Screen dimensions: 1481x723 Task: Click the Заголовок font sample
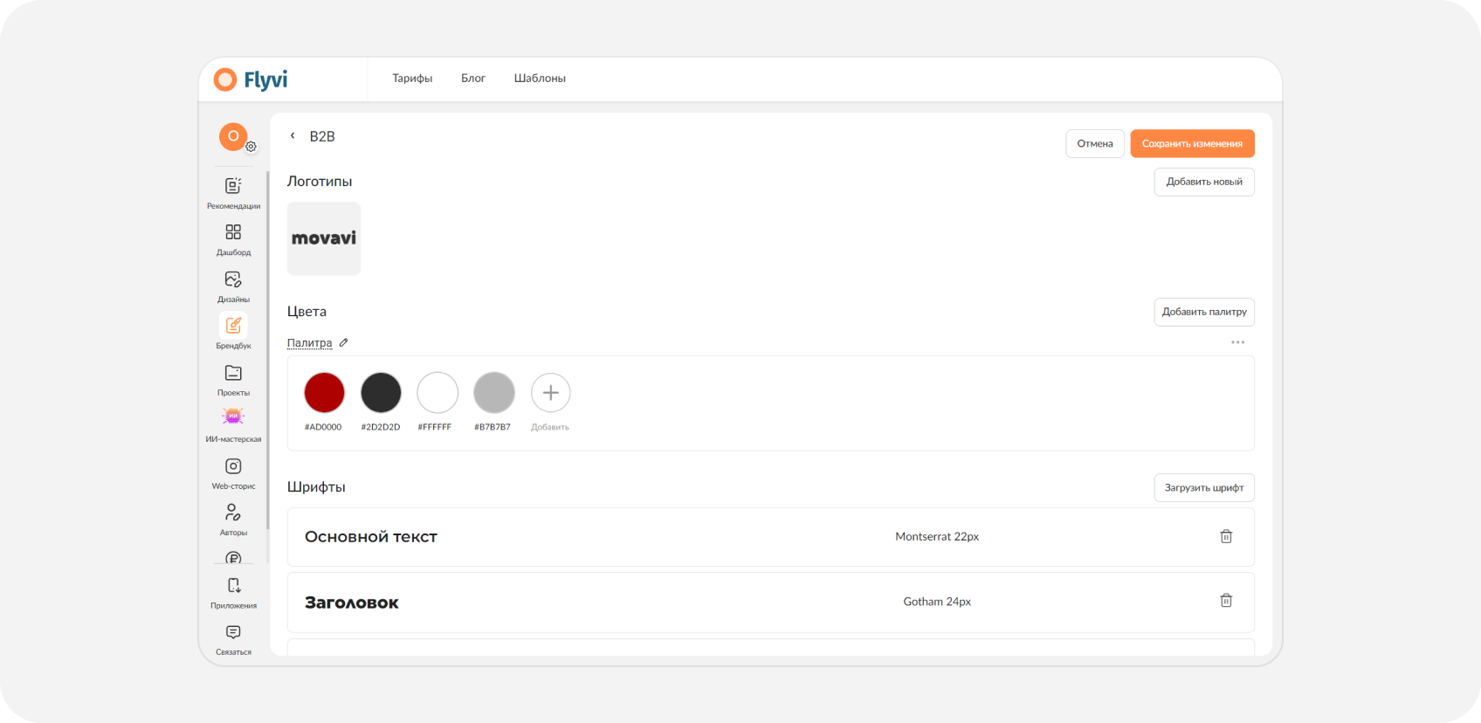click(x=352, y=602)
